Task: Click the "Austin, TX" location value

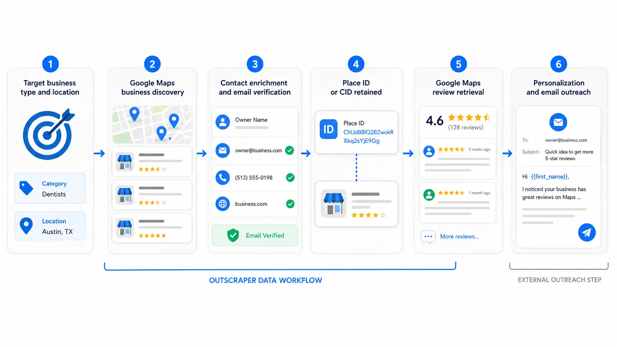Action: pos(57,232)
